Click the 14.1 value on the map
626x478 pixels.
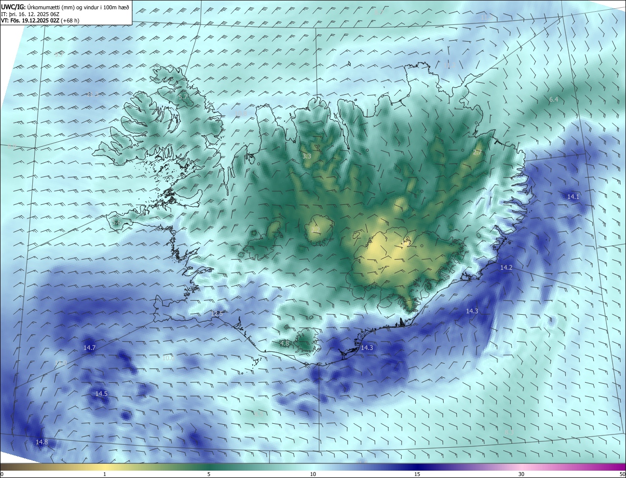point(573,196)
